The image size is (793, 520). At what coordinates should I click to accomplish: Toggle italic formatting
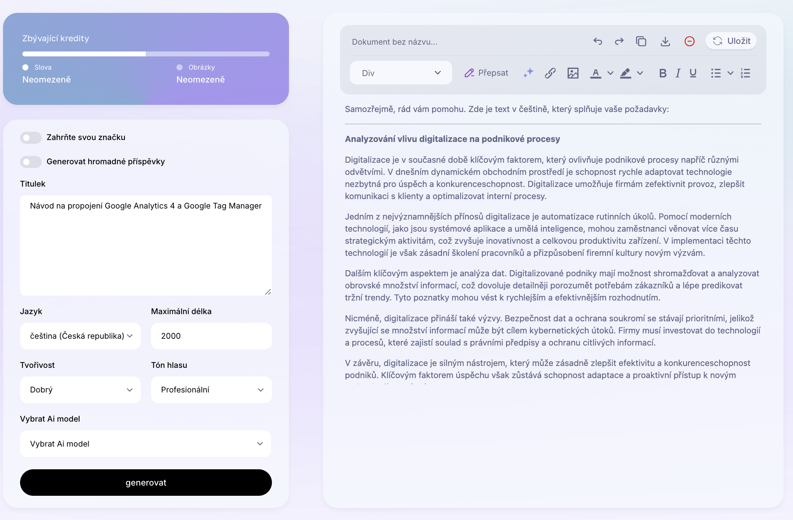(x=678, y=73)
